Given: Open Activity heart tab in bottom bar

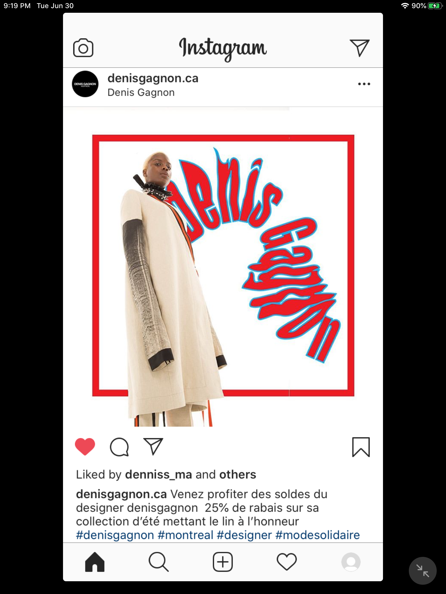Looking at the screenshot, I should (287, 562).
